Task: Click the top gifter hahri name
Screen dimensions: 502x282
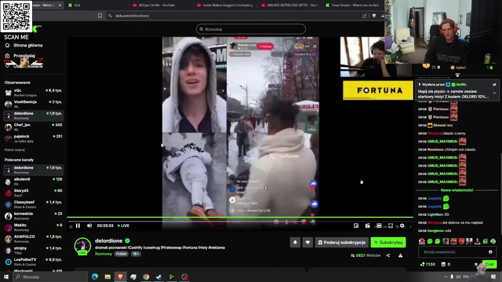Action: [461, 68]
